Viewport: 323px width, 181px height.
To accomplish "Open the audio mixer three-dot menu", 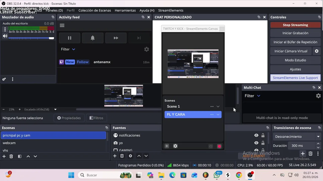I will [x=12, y=79].
